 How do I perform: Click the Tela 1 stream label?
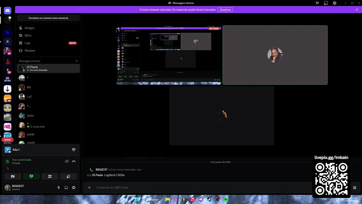16,150
